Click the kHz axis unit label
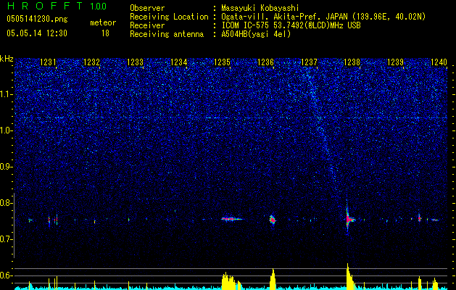The image size is (456, 290). (7, 59)
